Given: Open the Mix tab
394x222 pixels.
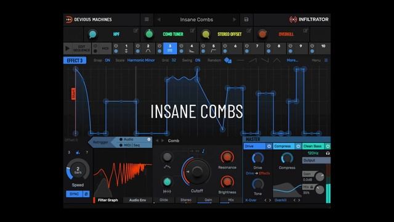Looking at the screenshot, I should coord(231,200).
